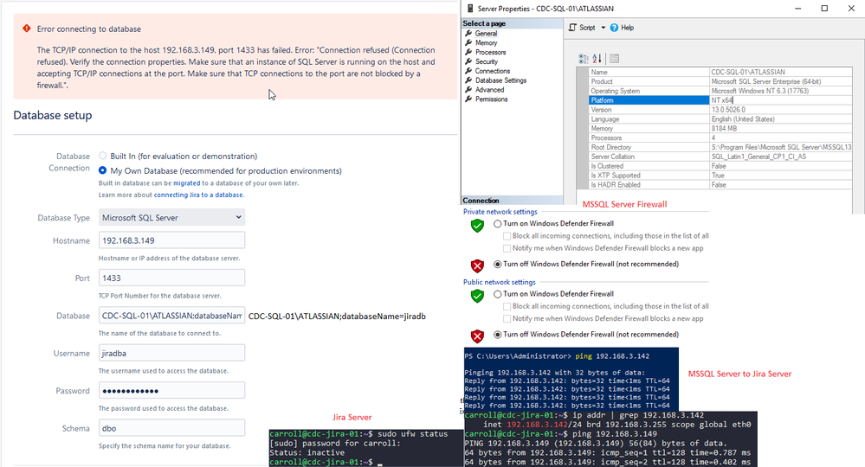Open the Database Type dropdown
Screen dimensions: 865x467
tap(171, 218)
